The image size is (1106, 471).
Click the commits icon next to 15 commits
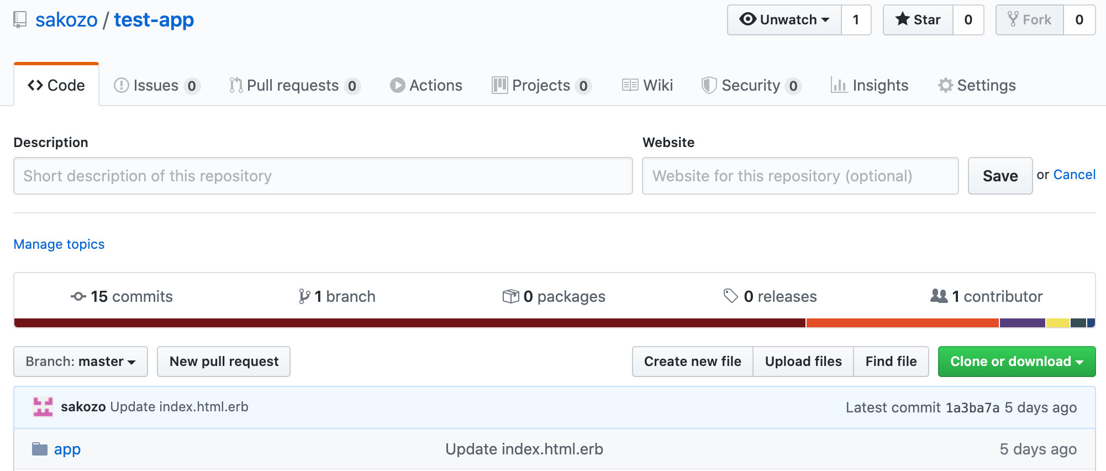(78, 296)
